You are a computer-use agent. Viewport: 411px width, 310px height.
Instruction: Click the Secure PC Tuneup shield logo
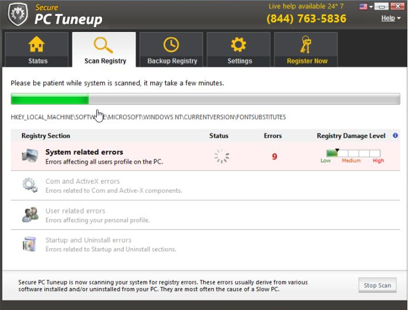(x=17, y=14)
